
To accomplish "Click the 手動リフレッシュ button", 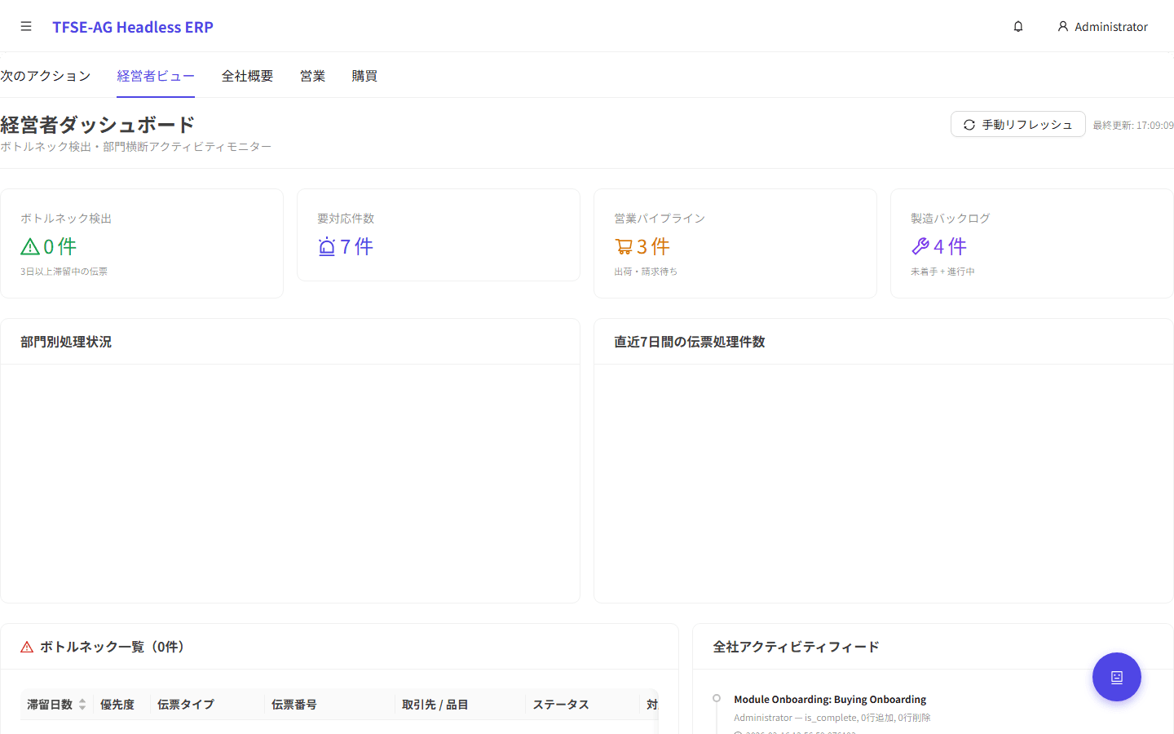I will click(x=1017, y=124).
